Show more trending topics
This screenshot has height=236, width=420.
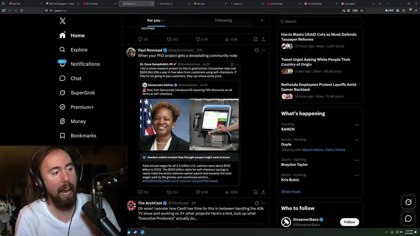tap(290, 192)
